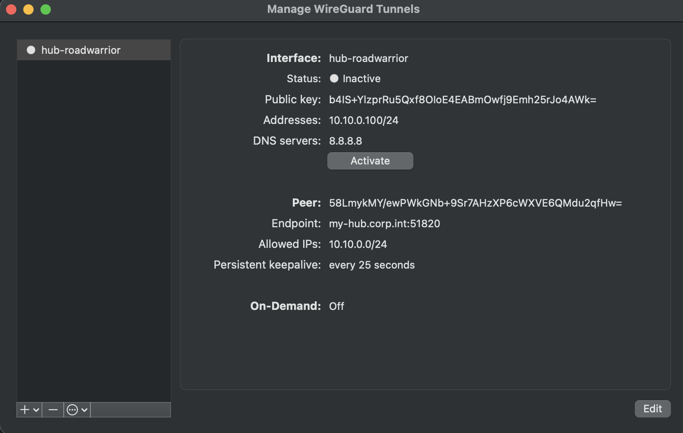Click the Inactive status text
Screen dimensions: 683x433
[x=361, y=79]
